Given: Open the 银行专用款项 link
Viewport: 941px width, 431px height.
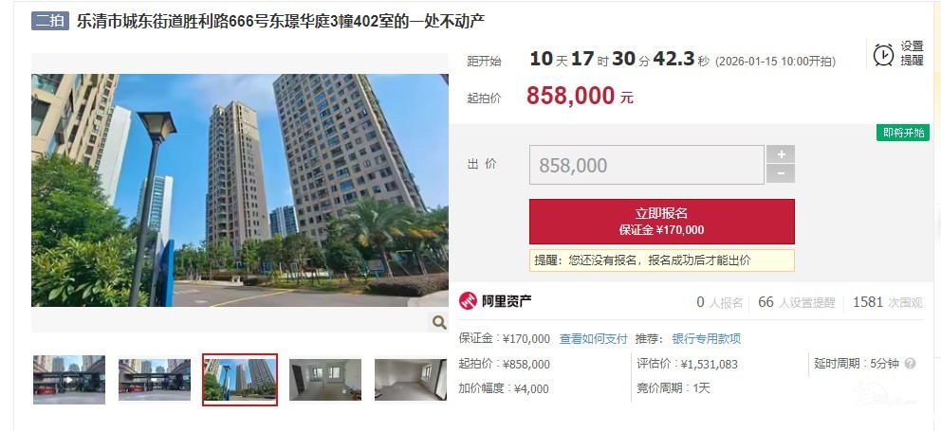Looking at the screenshot, I should (x=707, y=339).
